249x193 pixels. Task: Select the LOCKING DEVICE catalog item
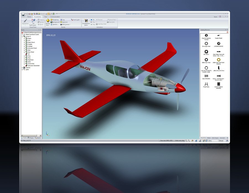[219, 44]
